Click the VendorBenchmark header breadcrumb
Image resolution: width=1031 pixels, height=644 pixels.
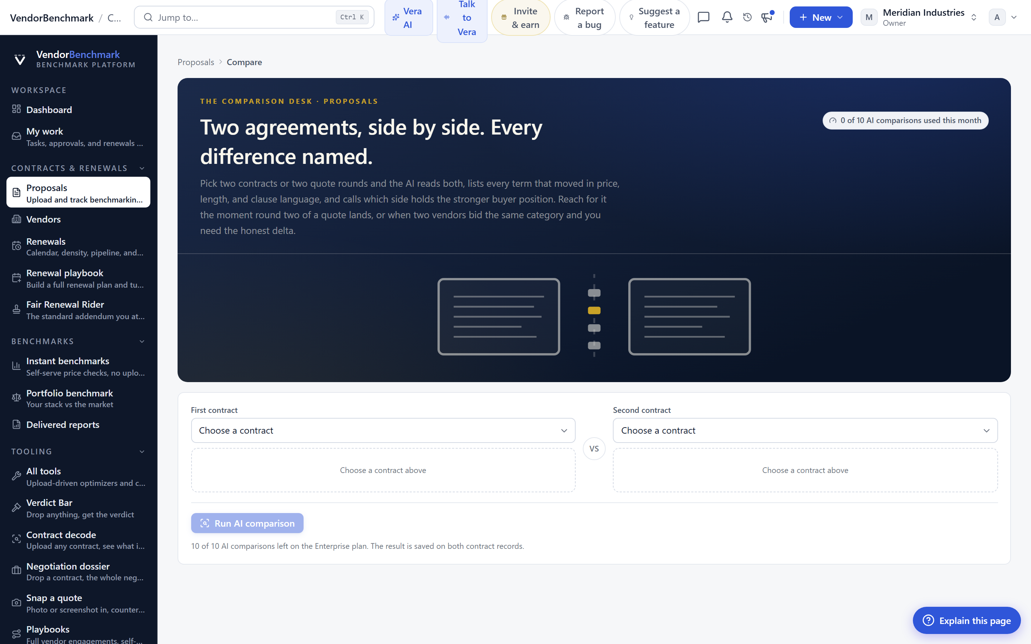tap(52, 18)
